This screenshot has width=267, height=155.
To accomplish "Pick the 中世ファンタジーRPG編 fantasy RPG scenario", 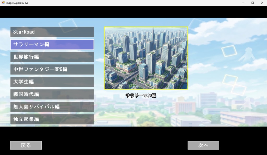I will click(52, 69).
